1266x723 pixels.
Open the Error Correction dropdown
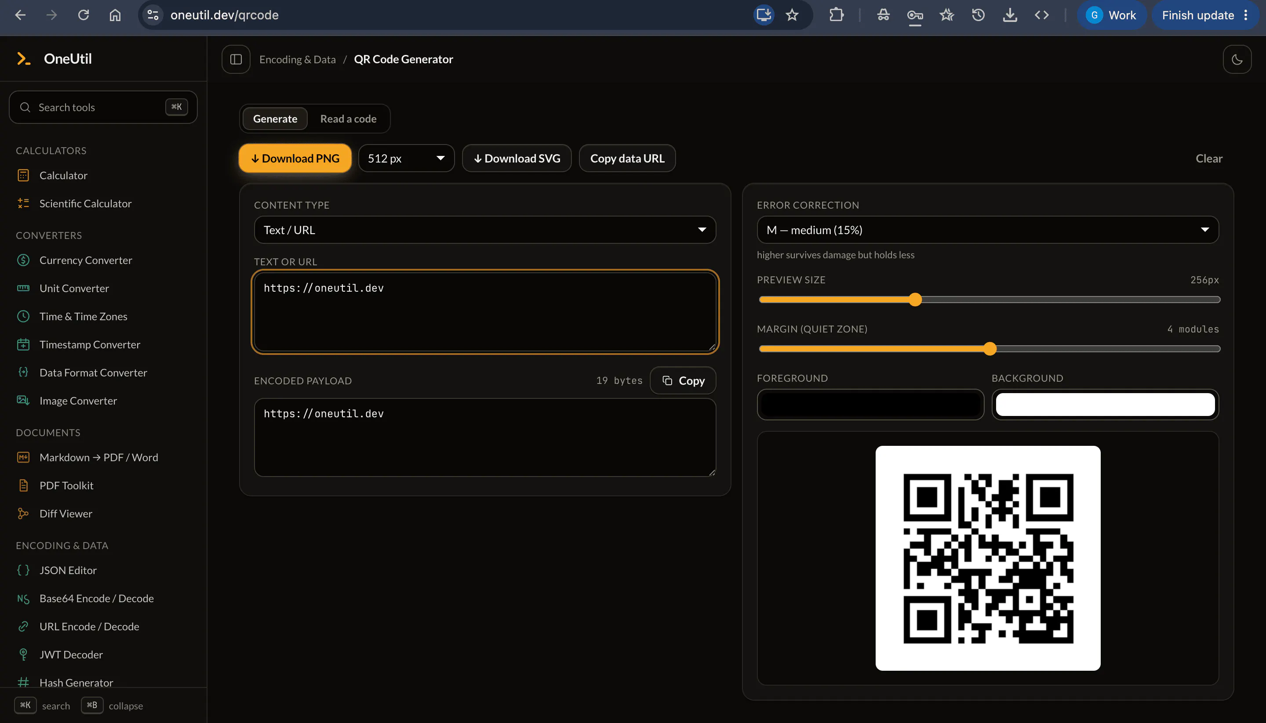pos(988,230)
